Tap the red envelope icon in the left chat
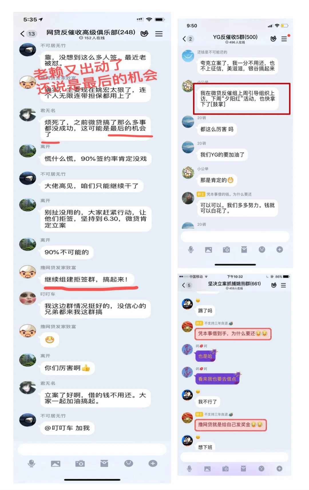The width and height of the screenshot is (309, 490). pyautogui.click(x=104, y=463)
